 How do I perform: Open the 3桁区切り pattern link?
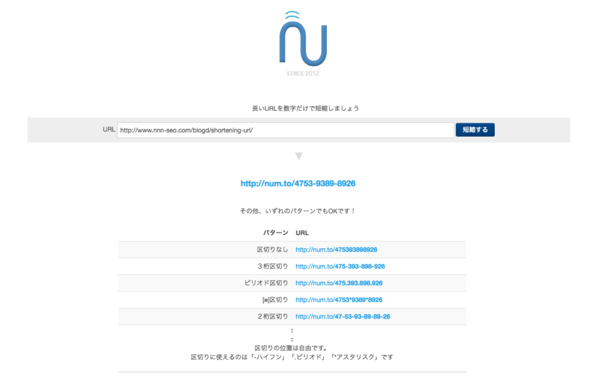tap(340, 266)
